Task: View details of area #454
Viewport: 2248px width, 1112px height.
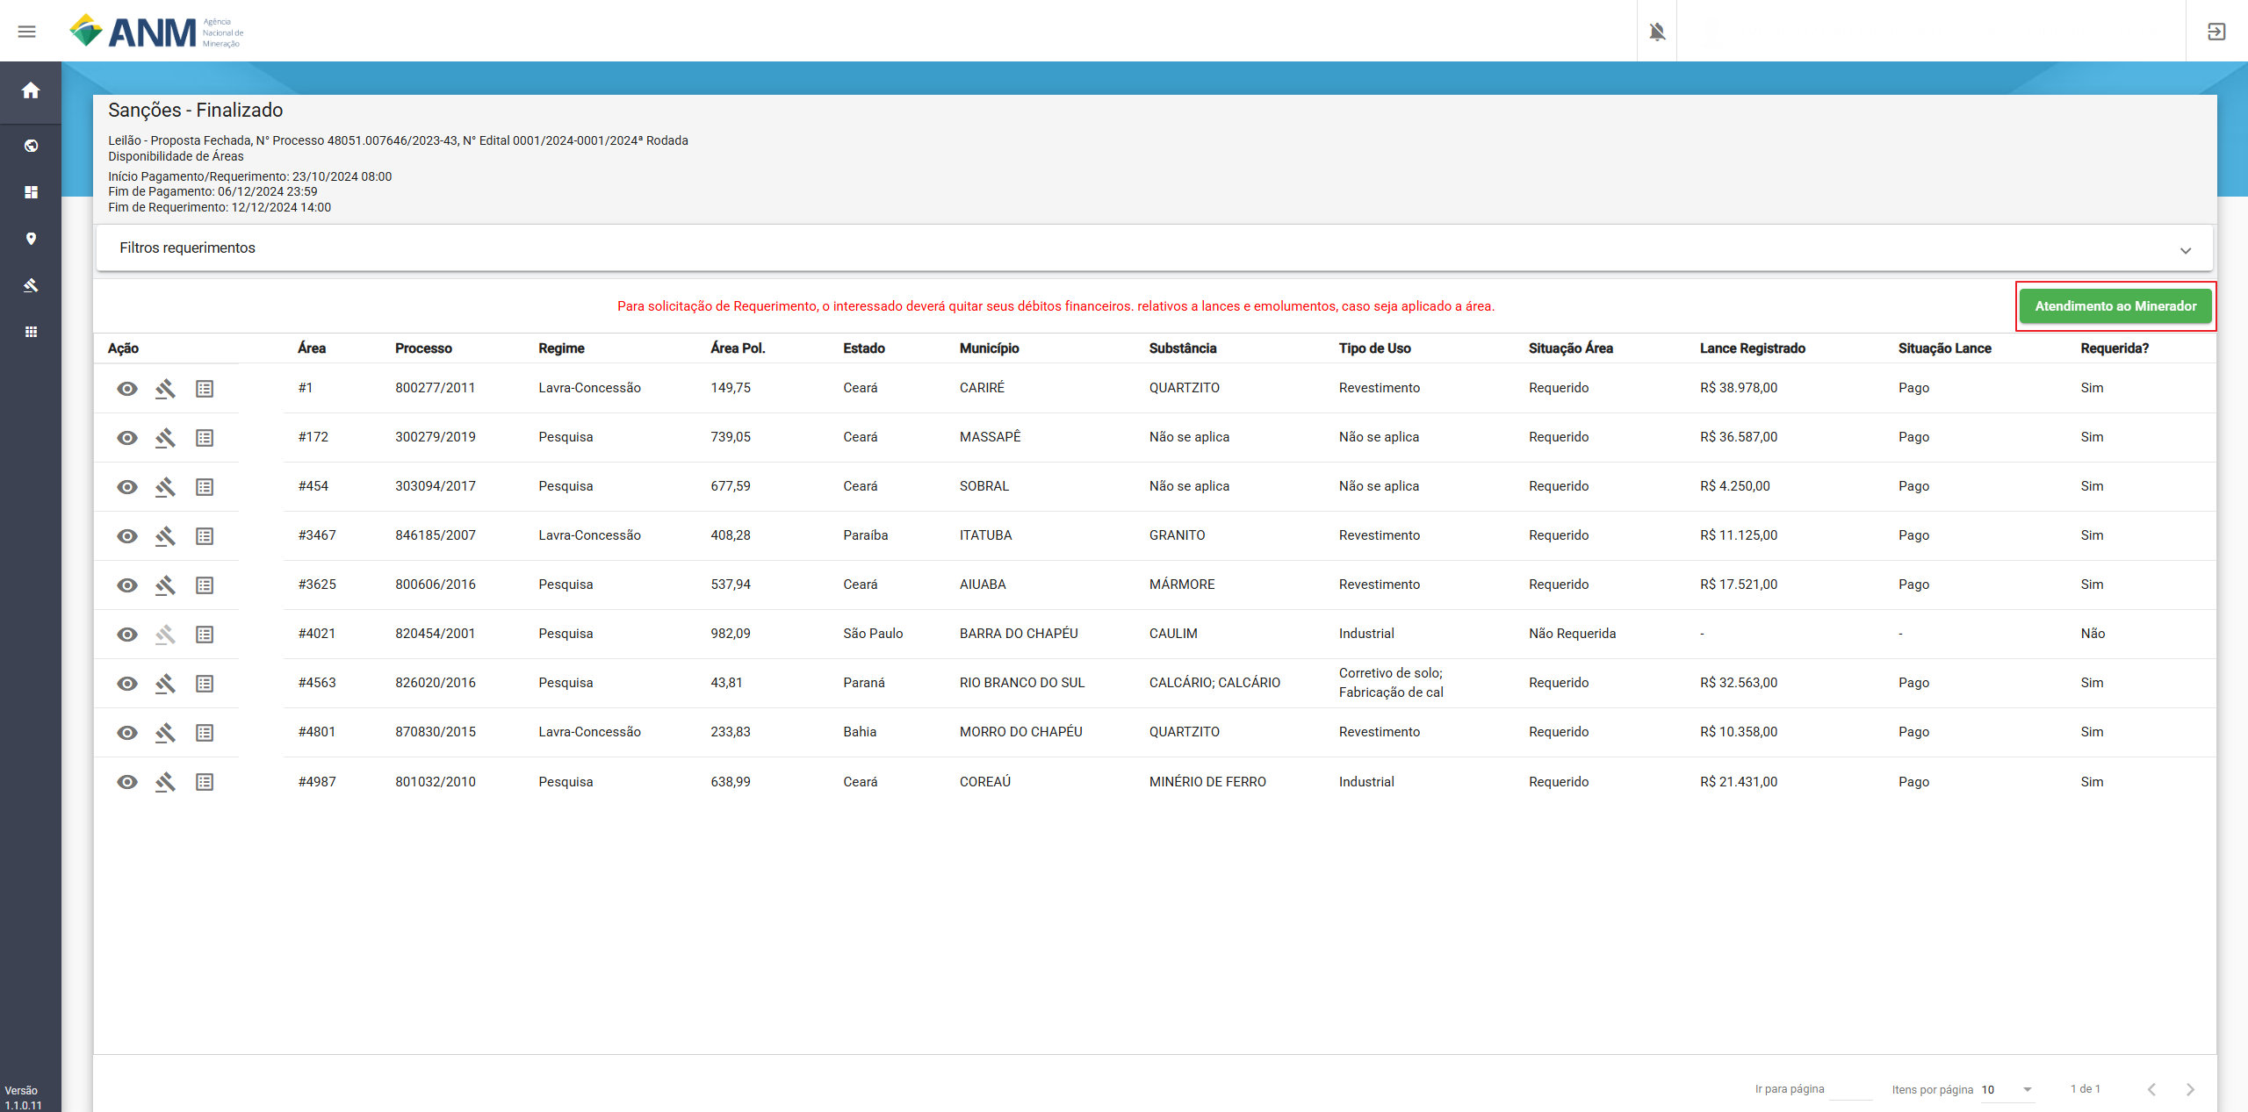Action: click(127, 487)
